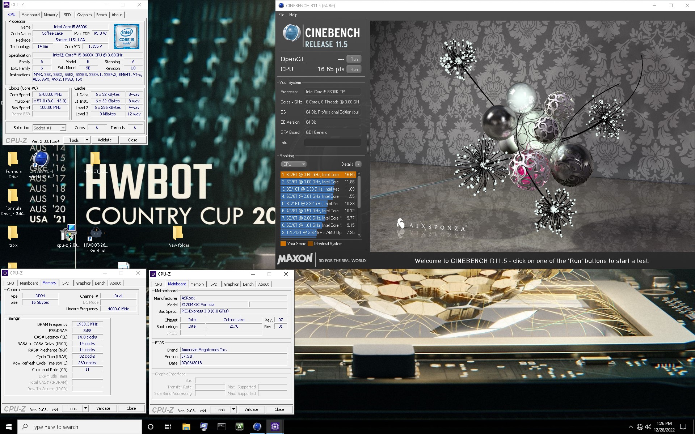Switch to Cinebench from the taskbar

pos(257,427)
